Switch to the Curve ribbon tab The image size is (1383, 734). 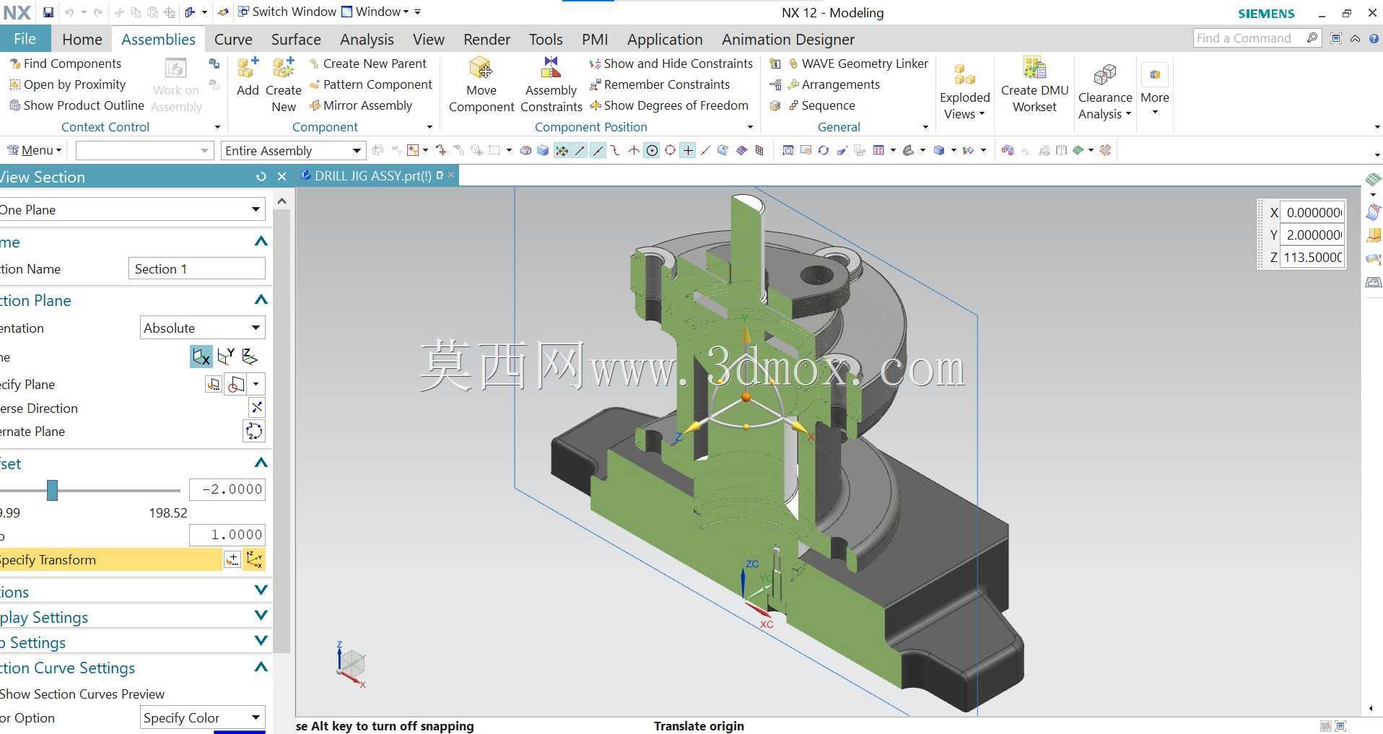(x=233, y=39)
